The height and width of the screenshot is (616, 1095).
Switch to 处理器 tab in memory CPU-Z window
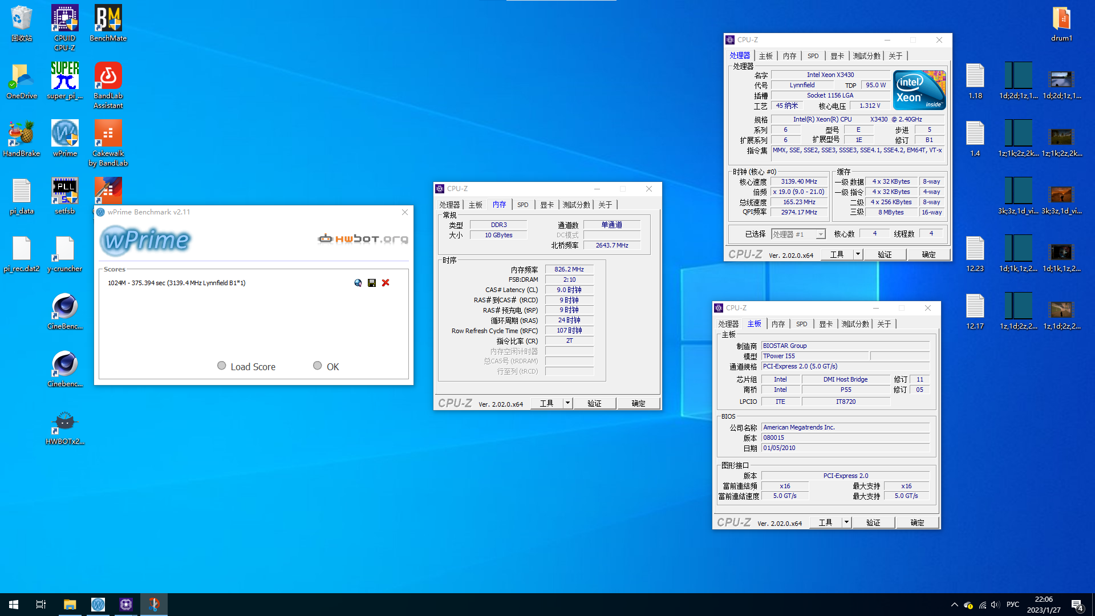click(449, 205)
